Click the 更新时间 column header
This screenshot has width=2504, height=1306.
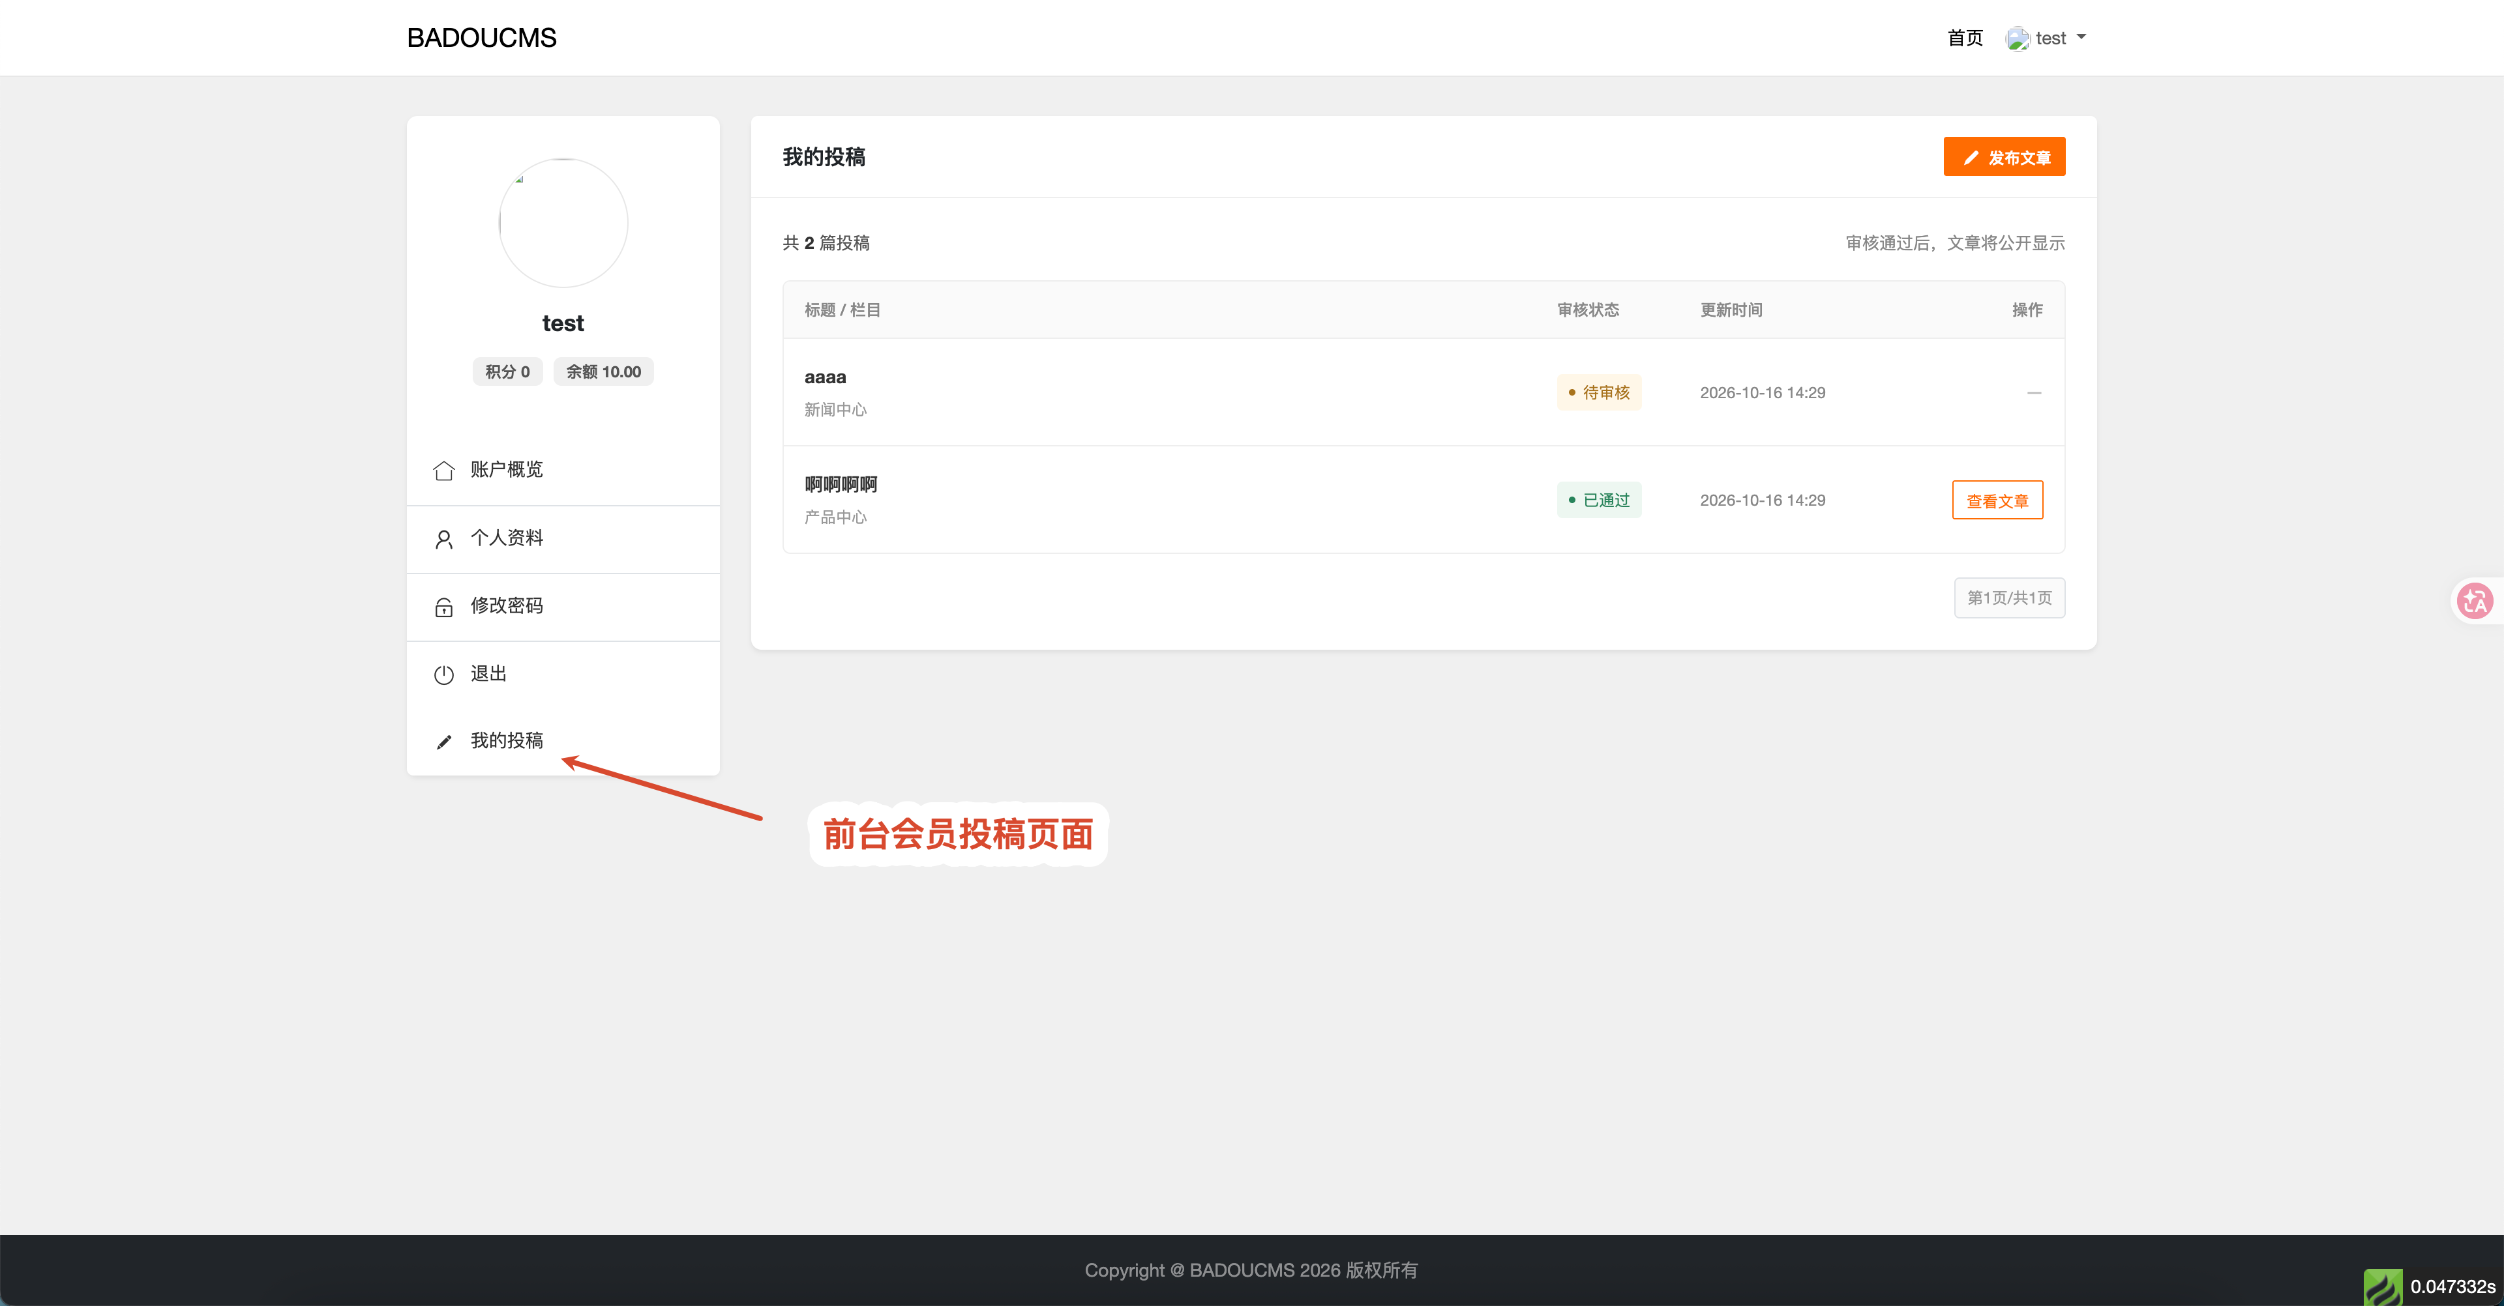[1730, 310]
